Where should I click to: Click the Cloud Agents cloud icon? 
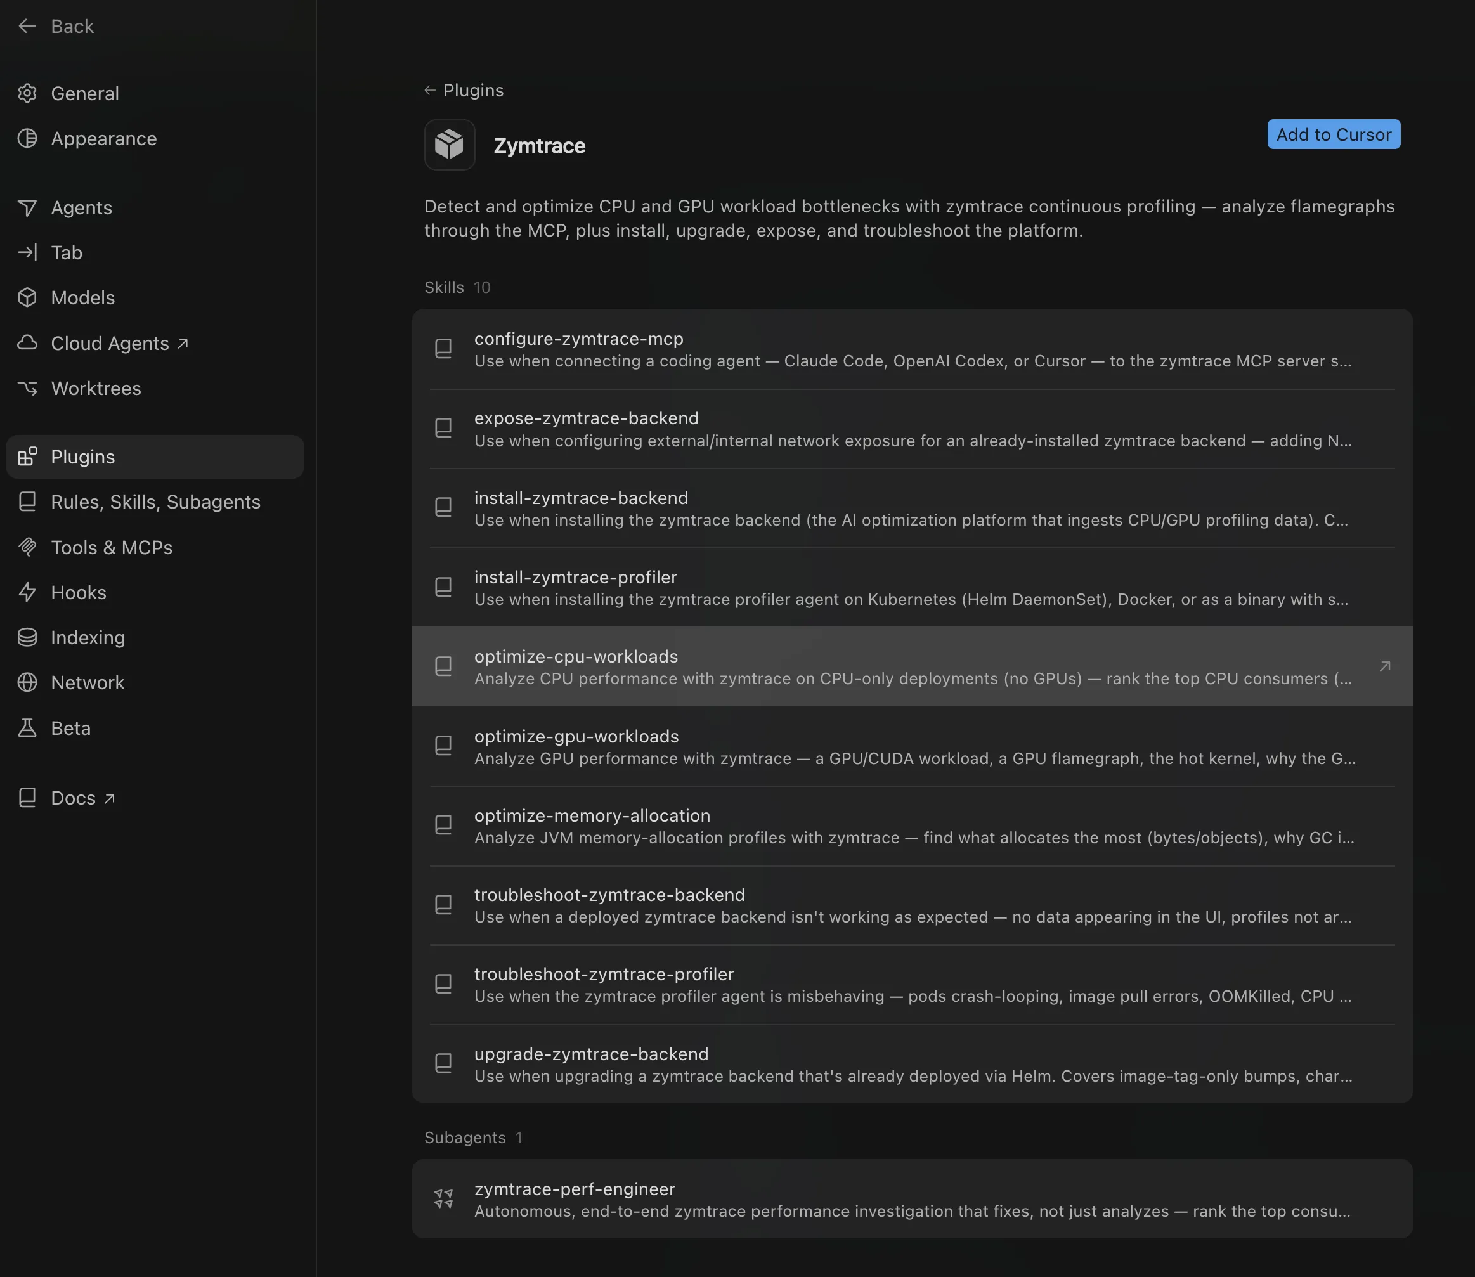click(27, 343)
